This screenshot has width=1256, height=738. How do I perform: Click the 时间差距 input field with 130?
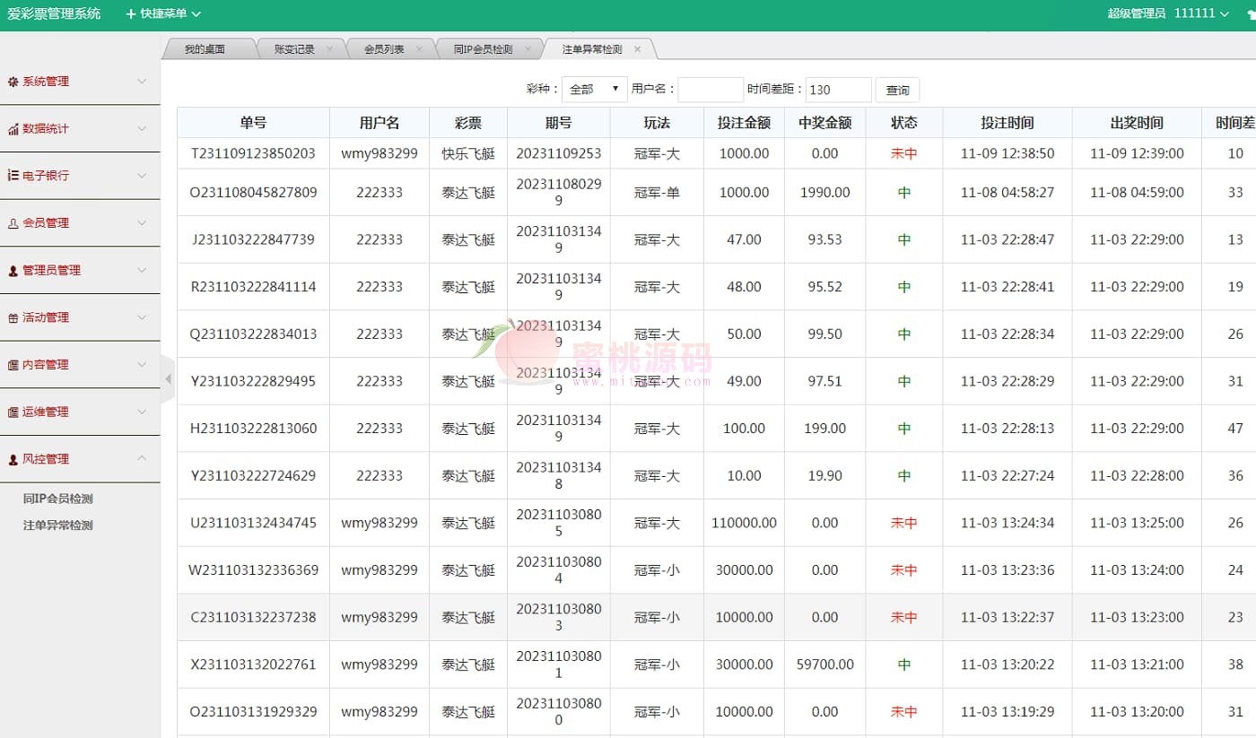point(838,90)
